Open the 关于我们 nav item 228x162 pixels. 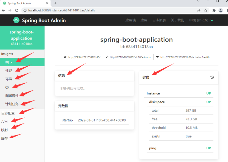tap(177, 20)
